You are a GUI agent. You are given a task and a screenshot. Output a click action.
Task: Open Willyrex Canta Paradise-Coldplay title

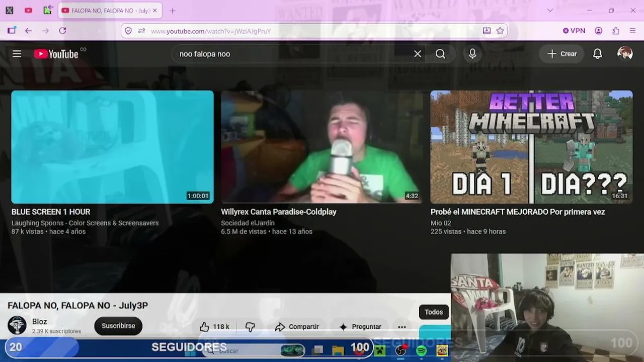[279, 212]
